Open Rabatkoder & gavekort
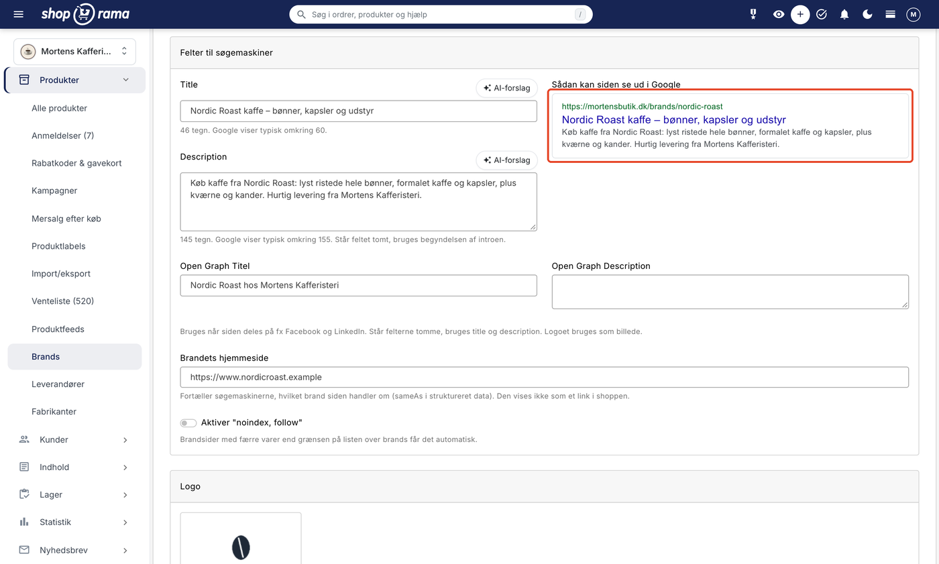Screen dimensions: 939x564 pyautogui.click(x=76, y=163)
